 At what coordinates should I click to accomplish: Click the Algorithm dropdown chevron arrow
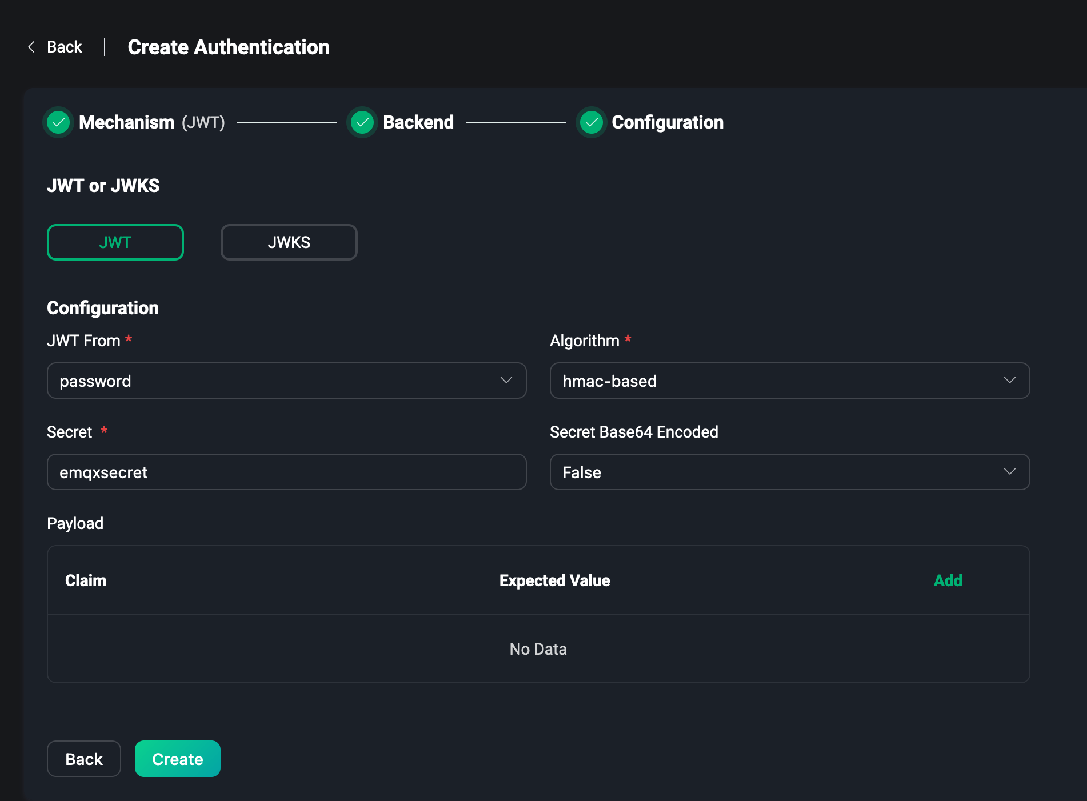(x=1009, y=381)
